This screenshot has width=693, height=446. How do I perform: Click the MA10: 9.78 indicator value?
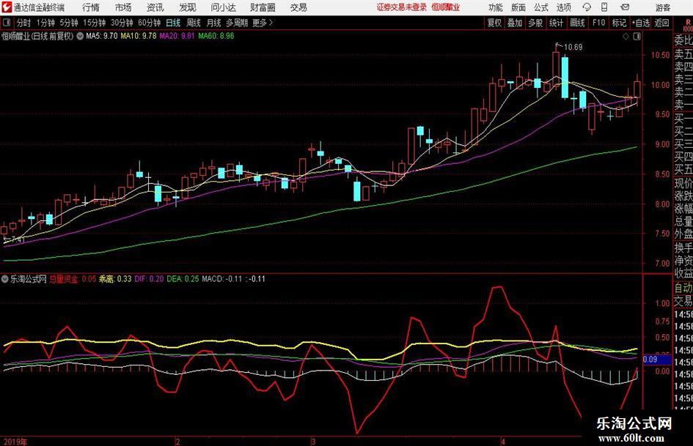coord(139,36)
